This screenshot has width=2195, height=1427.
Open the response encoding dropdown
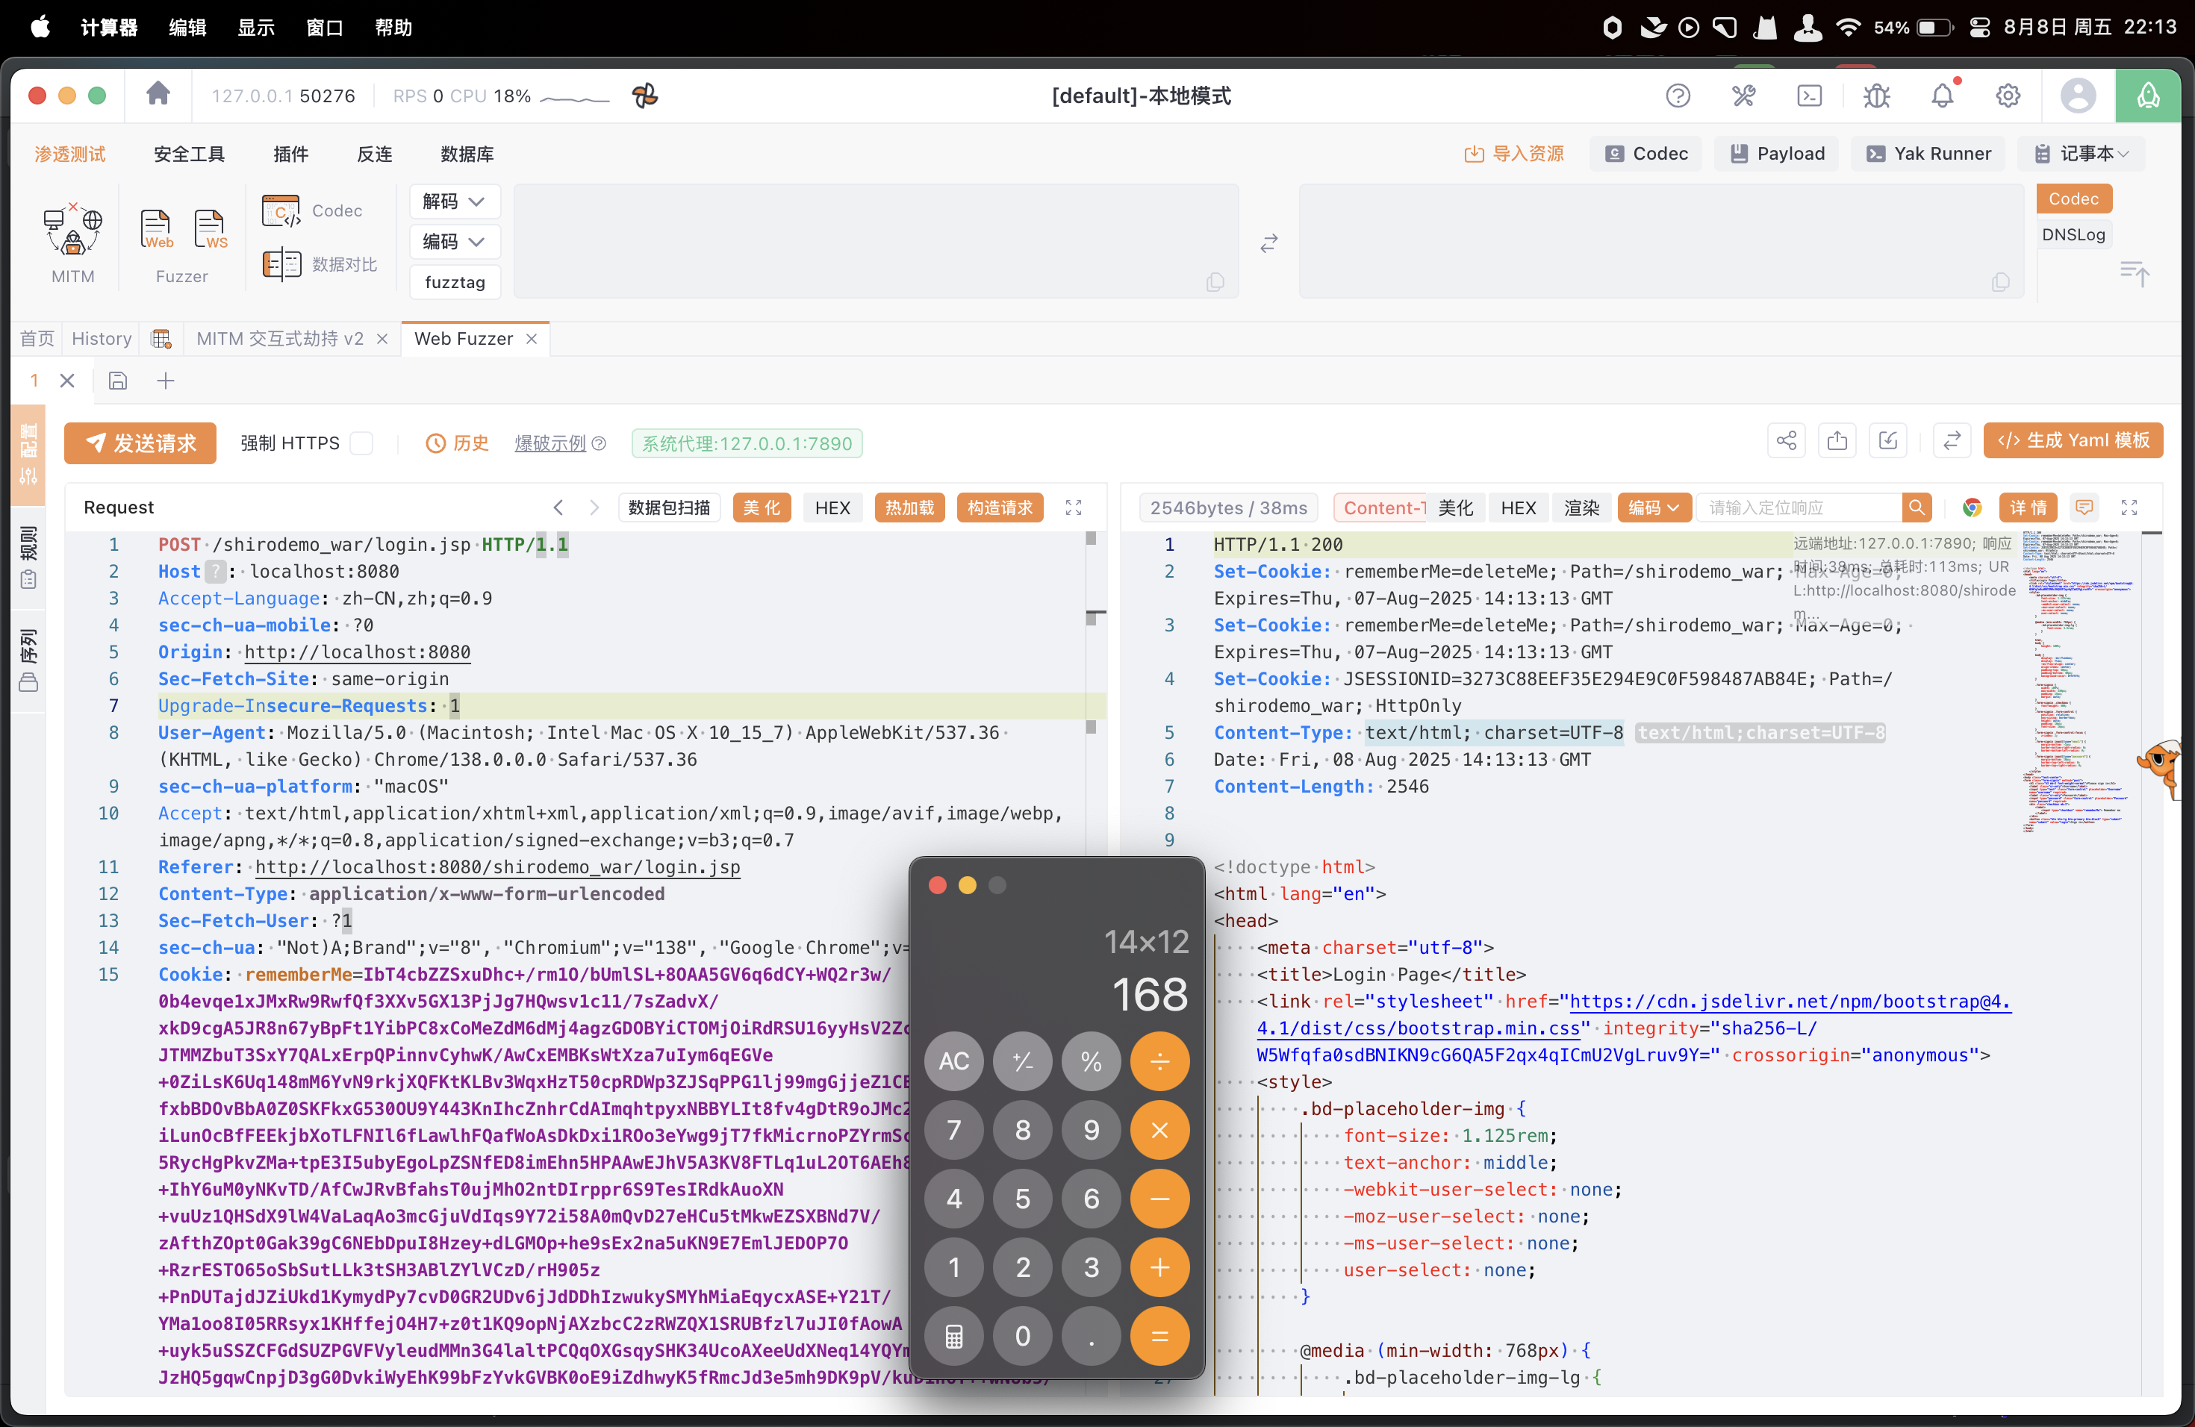click(1653, 507)
